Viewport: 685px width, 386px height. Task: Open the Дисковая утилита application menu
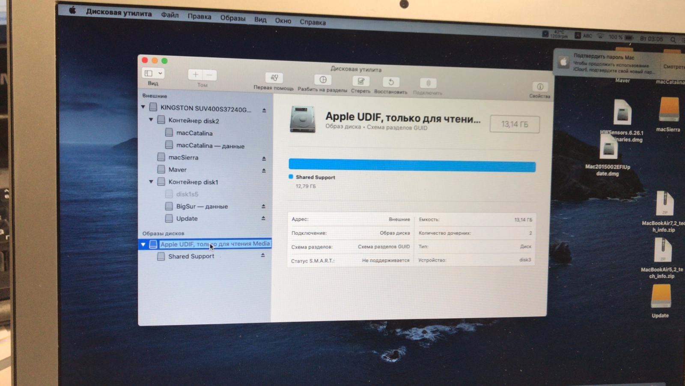pyautogui.click(x=119, y=12)
